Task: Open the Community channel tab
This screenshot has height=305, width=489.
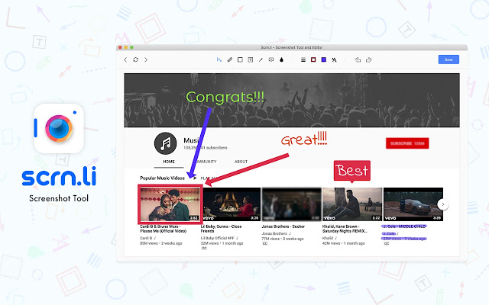Action: (x=206, y=162)
